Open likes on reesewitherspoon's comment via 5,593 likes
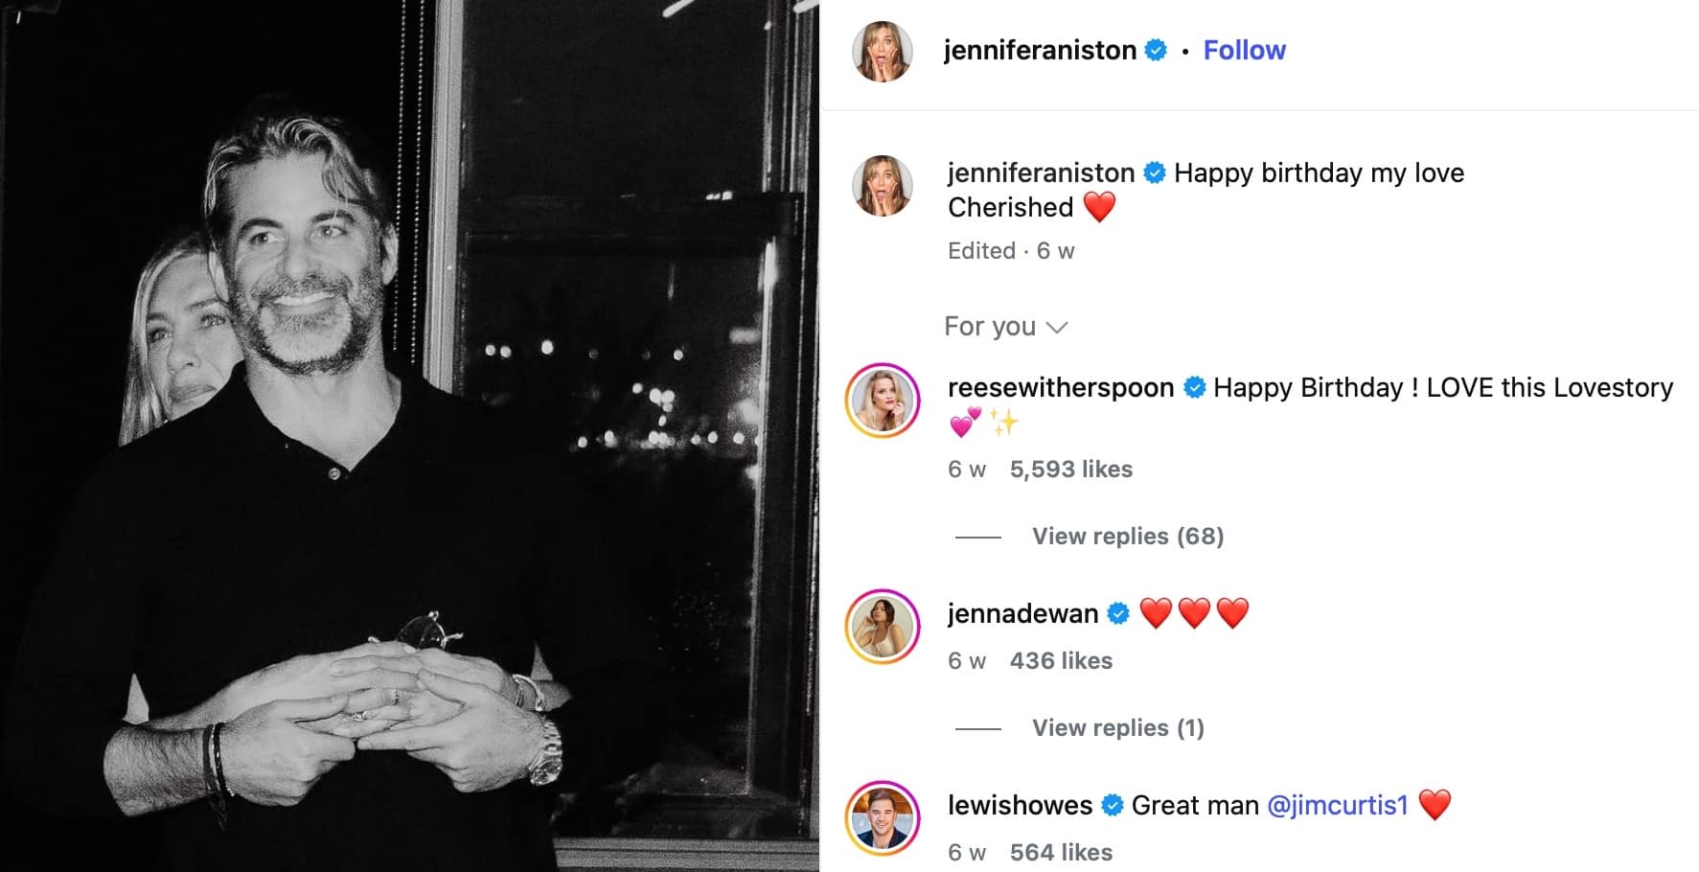1699x872 pixels. (x=1070, y=469)
